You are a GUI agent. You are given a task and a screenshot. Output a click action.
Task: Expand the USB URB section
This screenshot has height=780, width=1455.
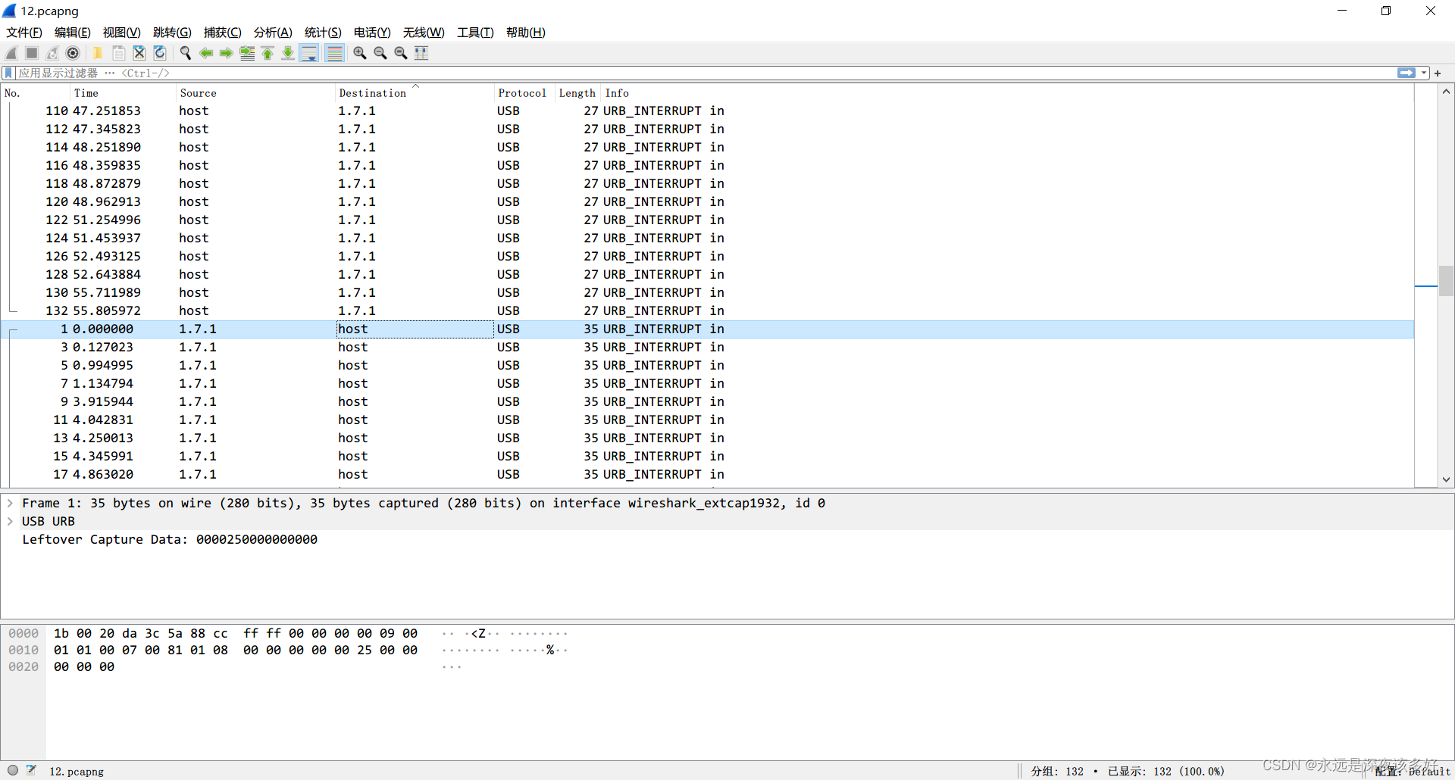pyautogui.click(x=10, y=521)
